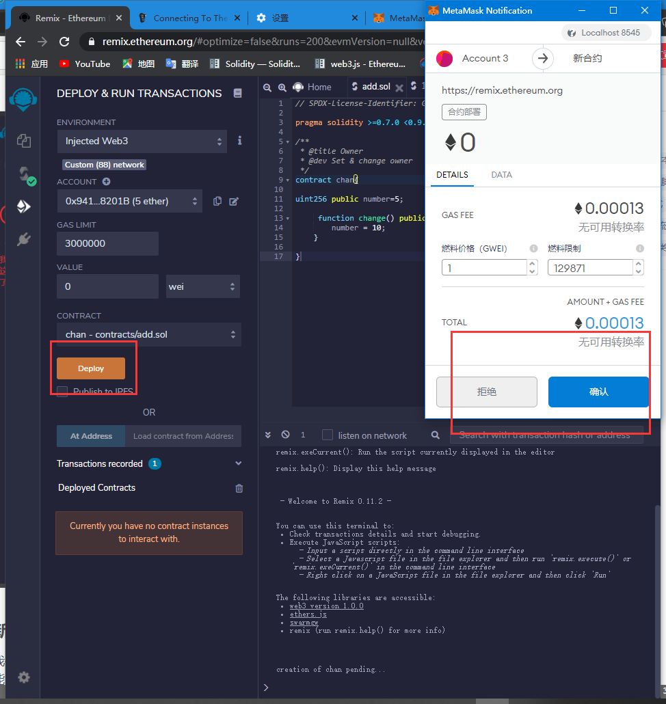
Task: Collapse the Transactions recorded section
Action: [x=238, y=463]
